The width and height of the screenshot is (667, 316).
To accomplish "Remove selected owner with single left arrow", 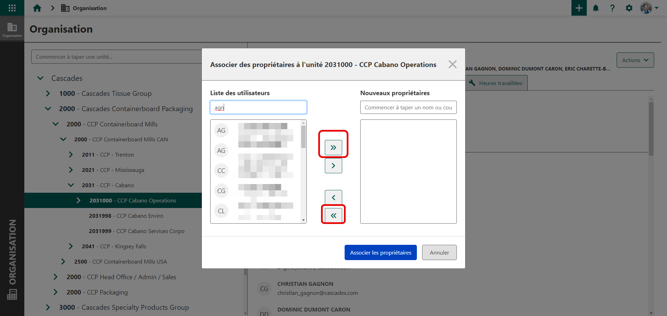I will (x=333, y=198).
